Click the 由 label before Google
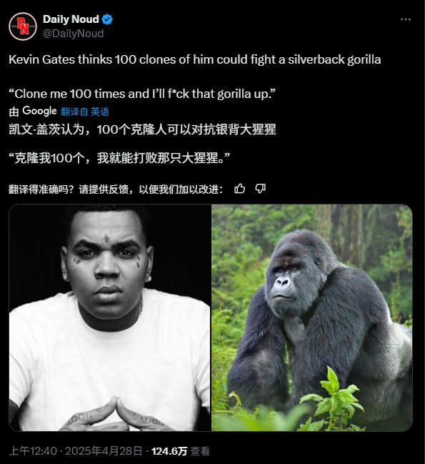Image resolution: width=425 pixels, height=464 pixels. tap(14, 112)
